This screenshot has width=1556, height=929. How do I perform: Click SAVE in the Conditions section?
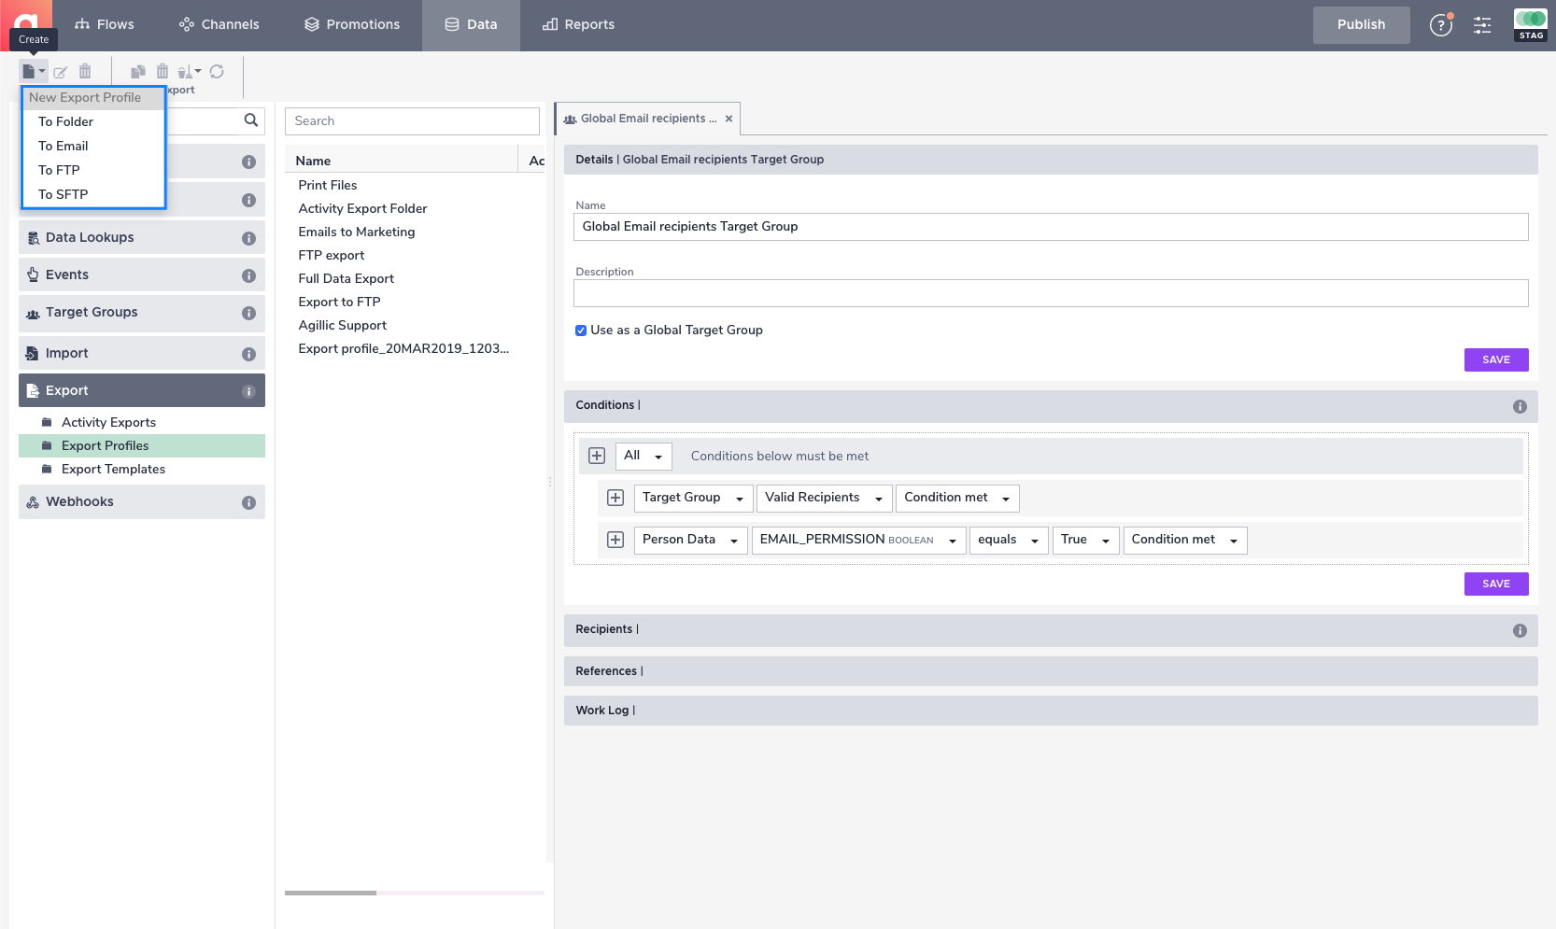(x=1496, y=584)
